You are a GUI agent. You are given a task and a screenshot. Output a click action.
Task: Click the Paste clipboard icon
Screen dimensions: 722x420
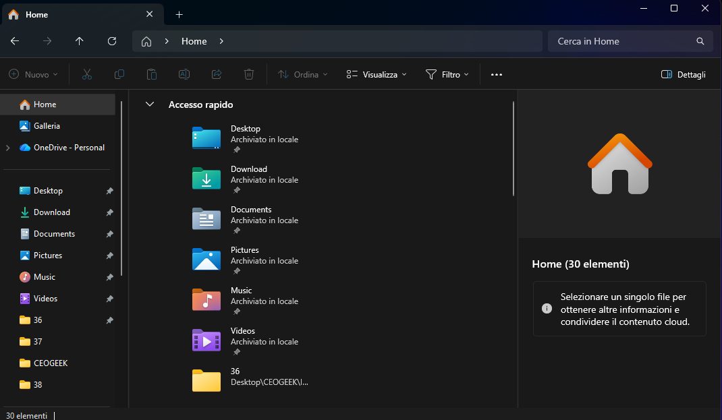pyautogui.click(x=152, y=75)
